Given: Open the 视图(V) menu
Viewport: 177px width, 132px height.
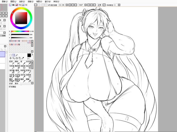Looking at the screenshot, I should pos(39,2).
